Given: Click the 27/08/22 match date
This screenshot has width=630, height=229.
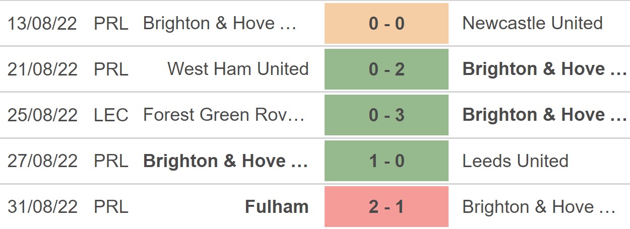Looking at the screenshot, I should (42, 161).
